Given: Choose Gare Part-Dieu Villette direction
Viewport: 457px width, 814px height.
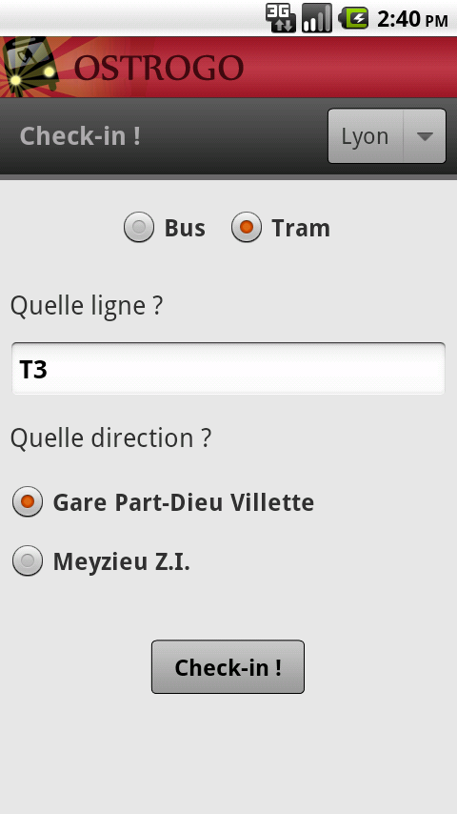Looking at the screenshot, I should (163, 502).
